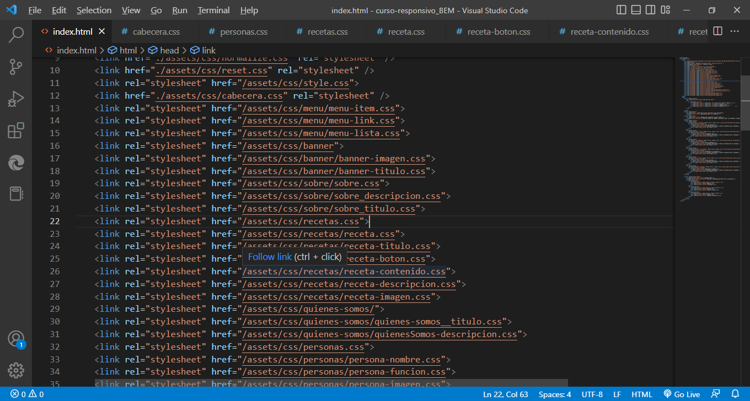Switch to the personas.css tab
Screen dimensions: 750x401
[x=243, y=31]
